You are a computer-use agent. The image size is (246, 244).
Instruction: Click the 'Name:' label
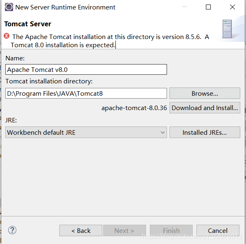coord(15,58)
